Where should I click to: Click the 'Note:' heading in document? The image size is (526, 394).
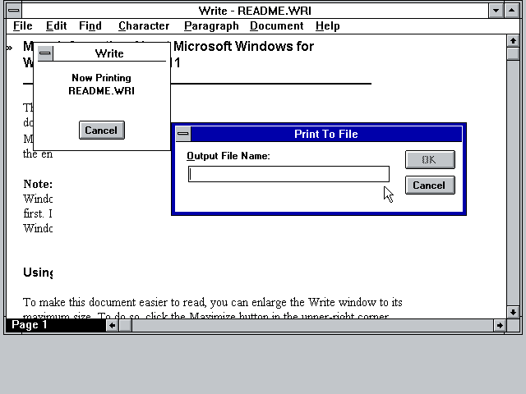click(38, 184)
